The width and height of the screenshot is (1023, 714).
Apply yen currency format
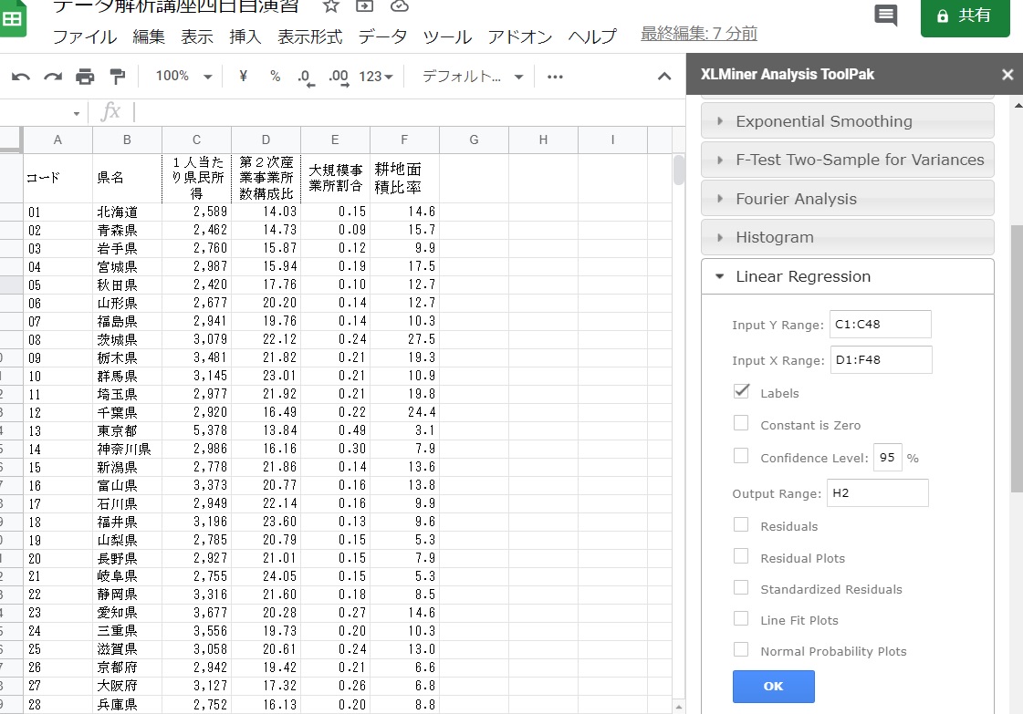244,77
